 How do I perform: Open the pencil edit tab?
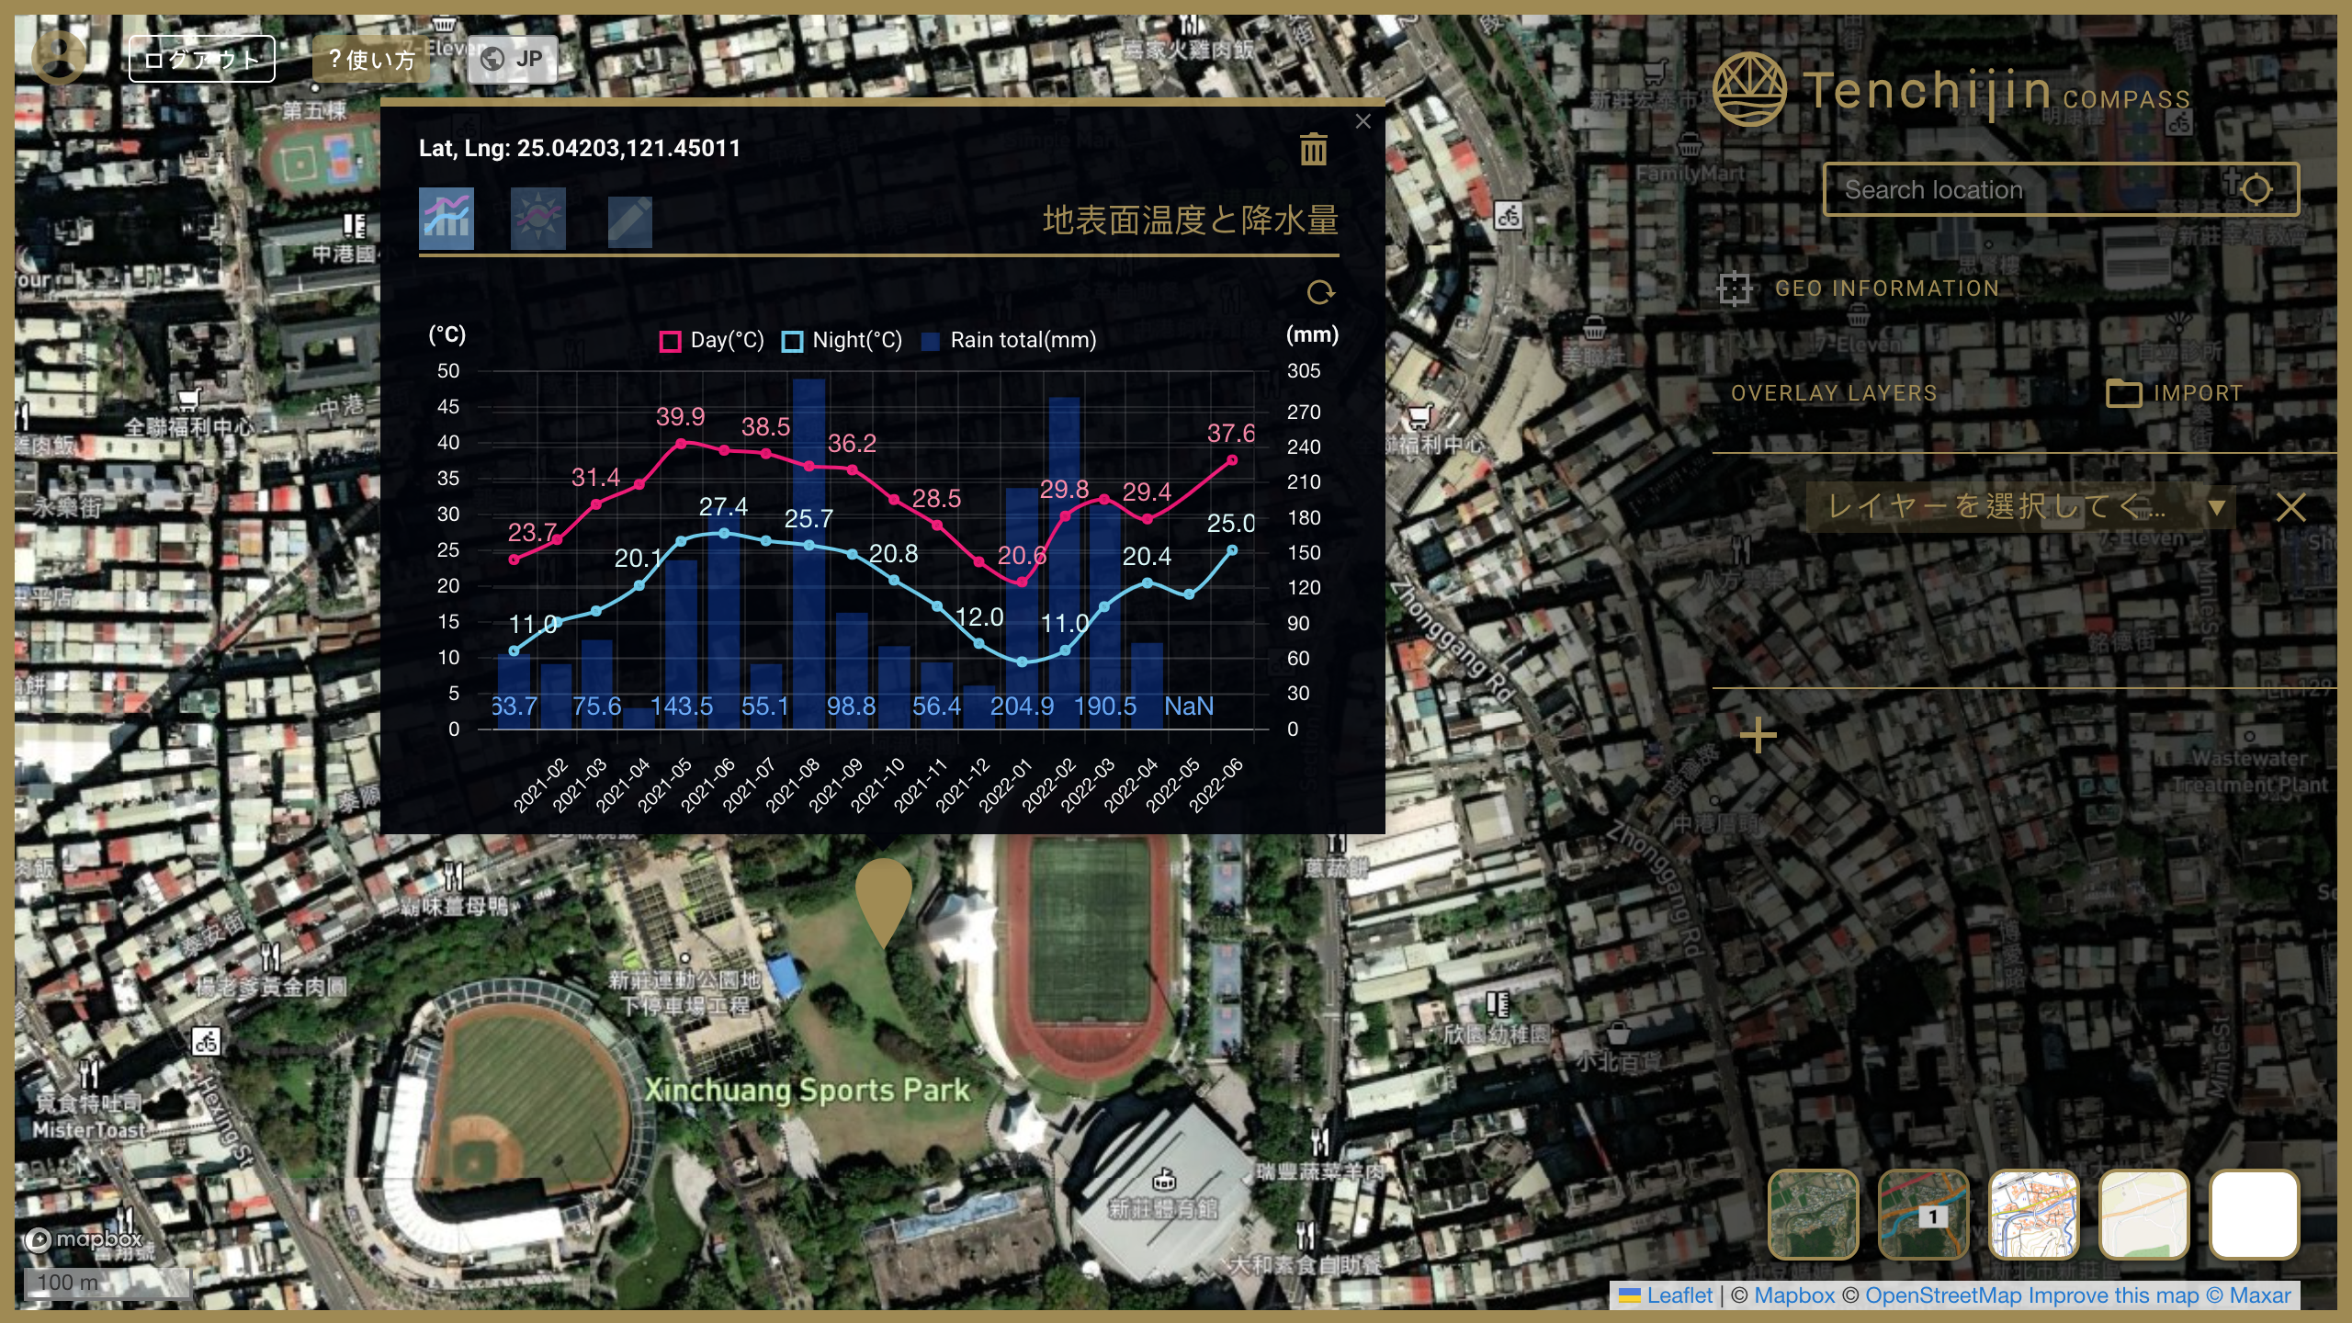click(630, 221)
